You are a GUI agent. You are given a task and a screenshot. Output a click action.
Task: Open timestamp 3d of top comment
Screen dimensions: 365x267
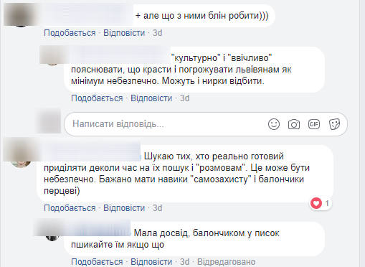(x=158, y=33)
